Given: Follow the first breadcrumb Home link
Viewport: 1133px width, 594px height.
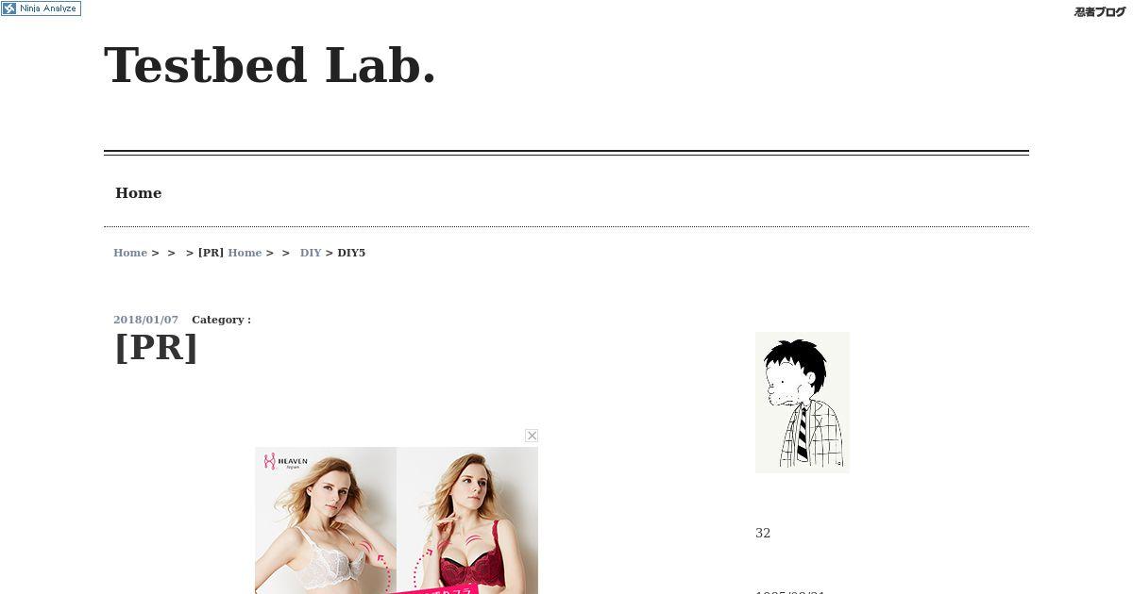Looking at the screenshot, I should [x=130, y=253].
